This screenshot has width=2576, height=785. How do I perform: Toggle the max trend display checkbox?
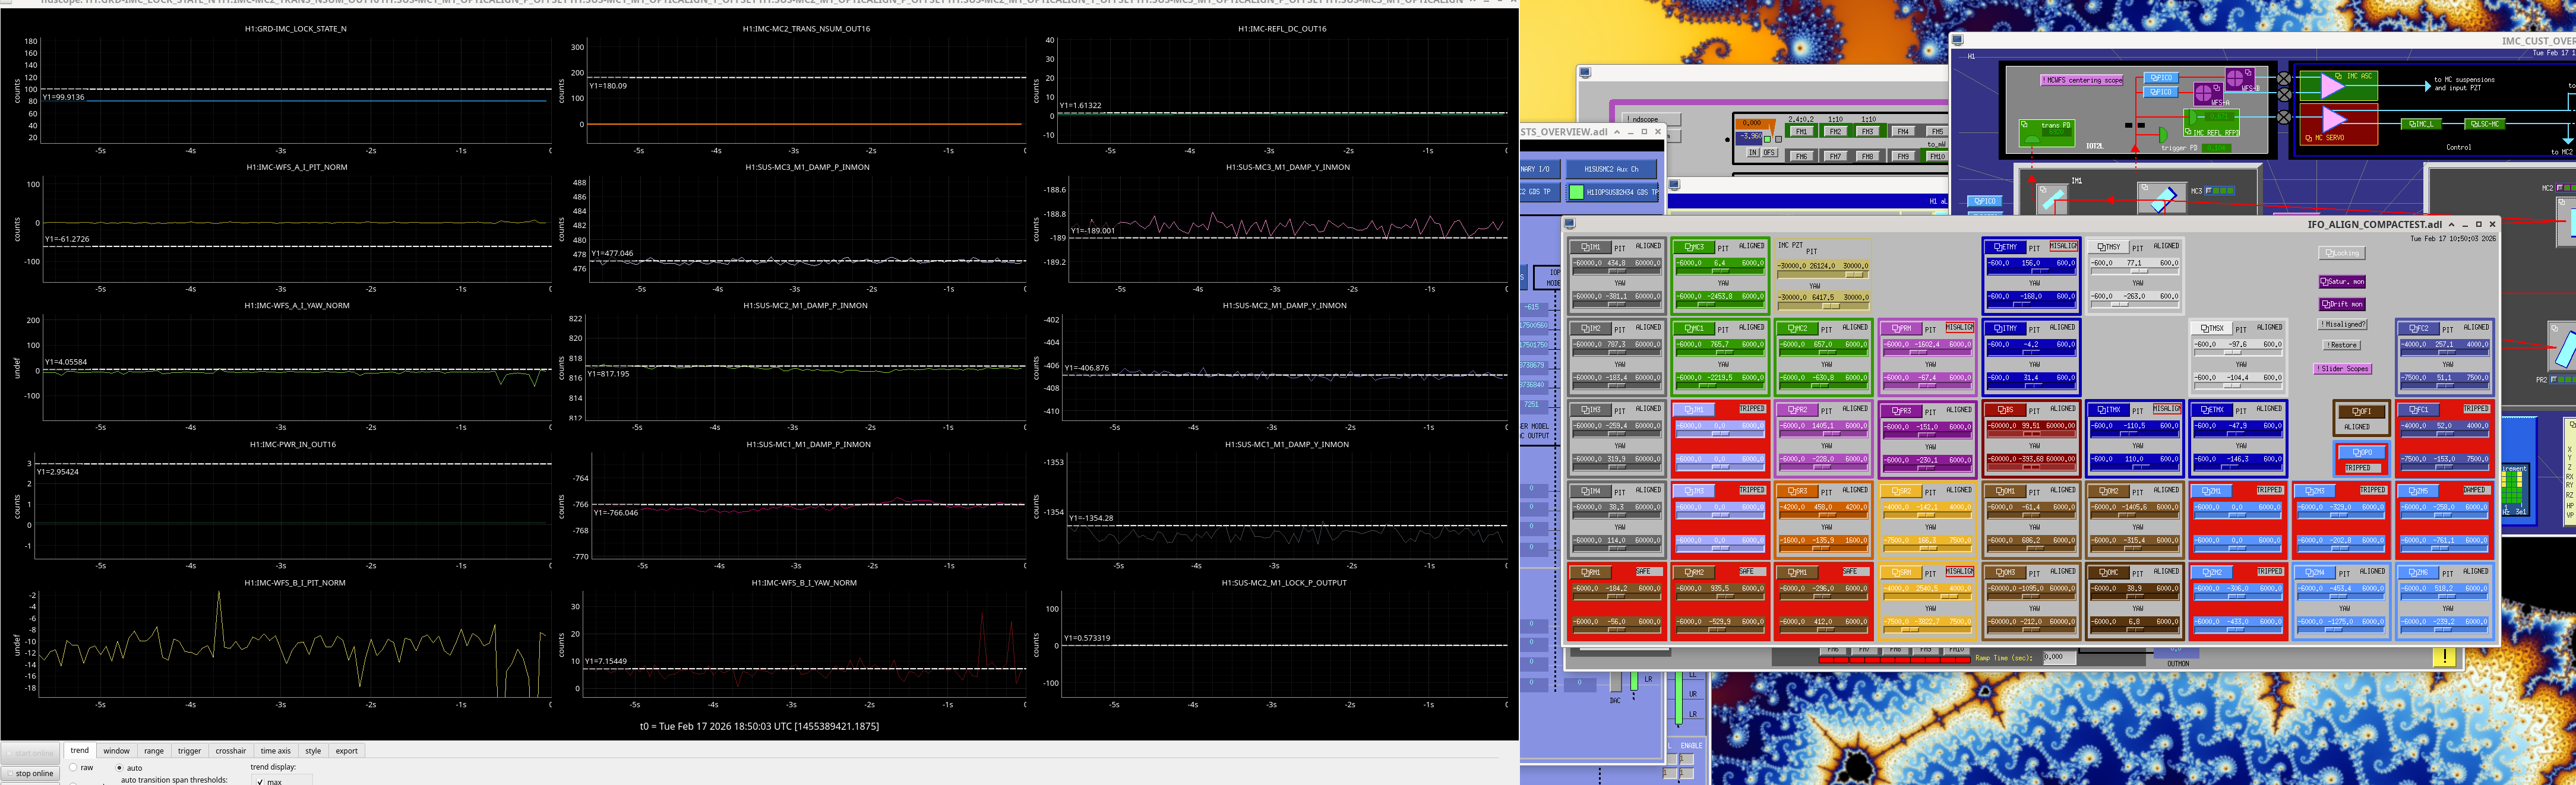coord(260,781)
